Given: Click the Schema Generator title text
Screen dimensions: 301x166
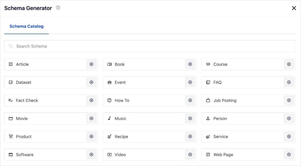Looking at the screenshot, I should tap(28, 8).
